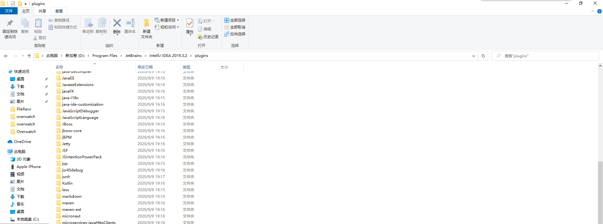The image size is (603, 224).
Task: Switch to the 主页 (Home) tab
Action: click(26, 11)
